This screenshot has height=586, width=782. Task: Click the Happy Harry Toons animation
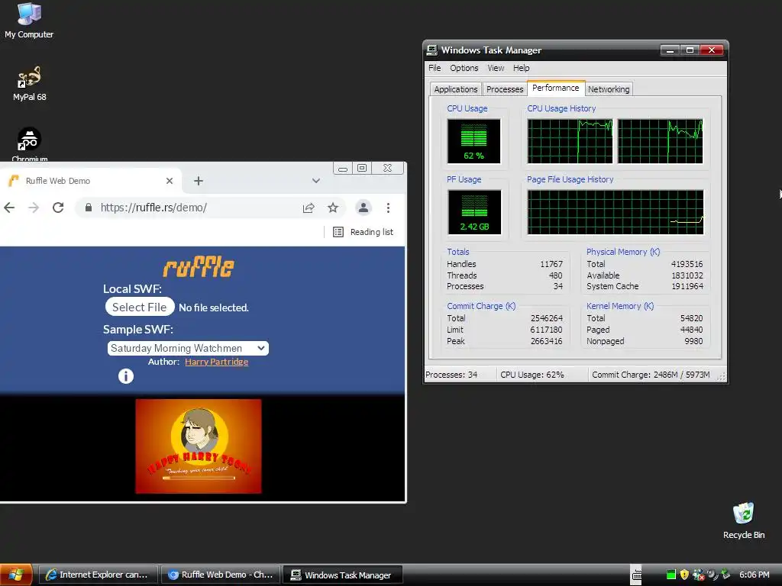(x=199, y=446)
